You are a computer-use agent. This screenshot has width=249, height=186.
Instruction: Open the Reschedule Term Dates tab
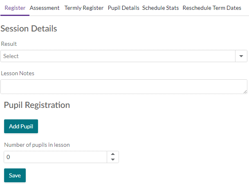click(x=212, y=8)
